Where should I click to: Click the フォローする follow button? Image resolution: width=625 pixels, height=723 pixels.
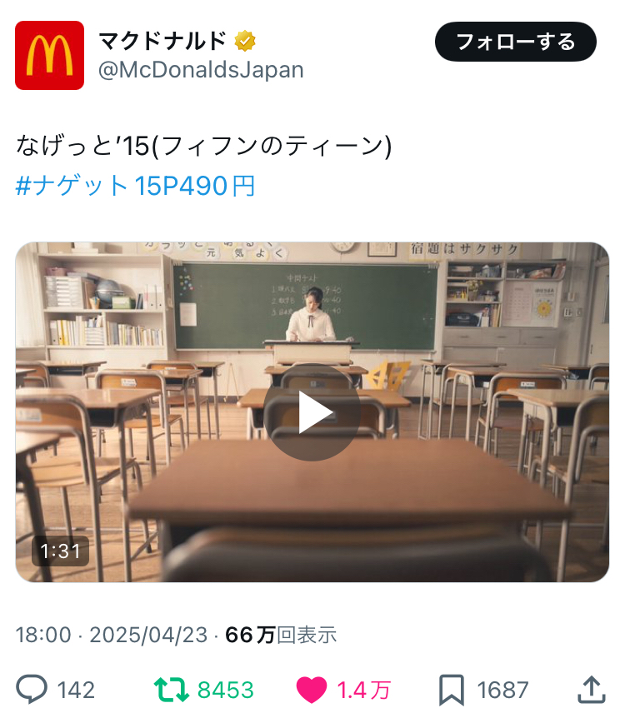516,42
